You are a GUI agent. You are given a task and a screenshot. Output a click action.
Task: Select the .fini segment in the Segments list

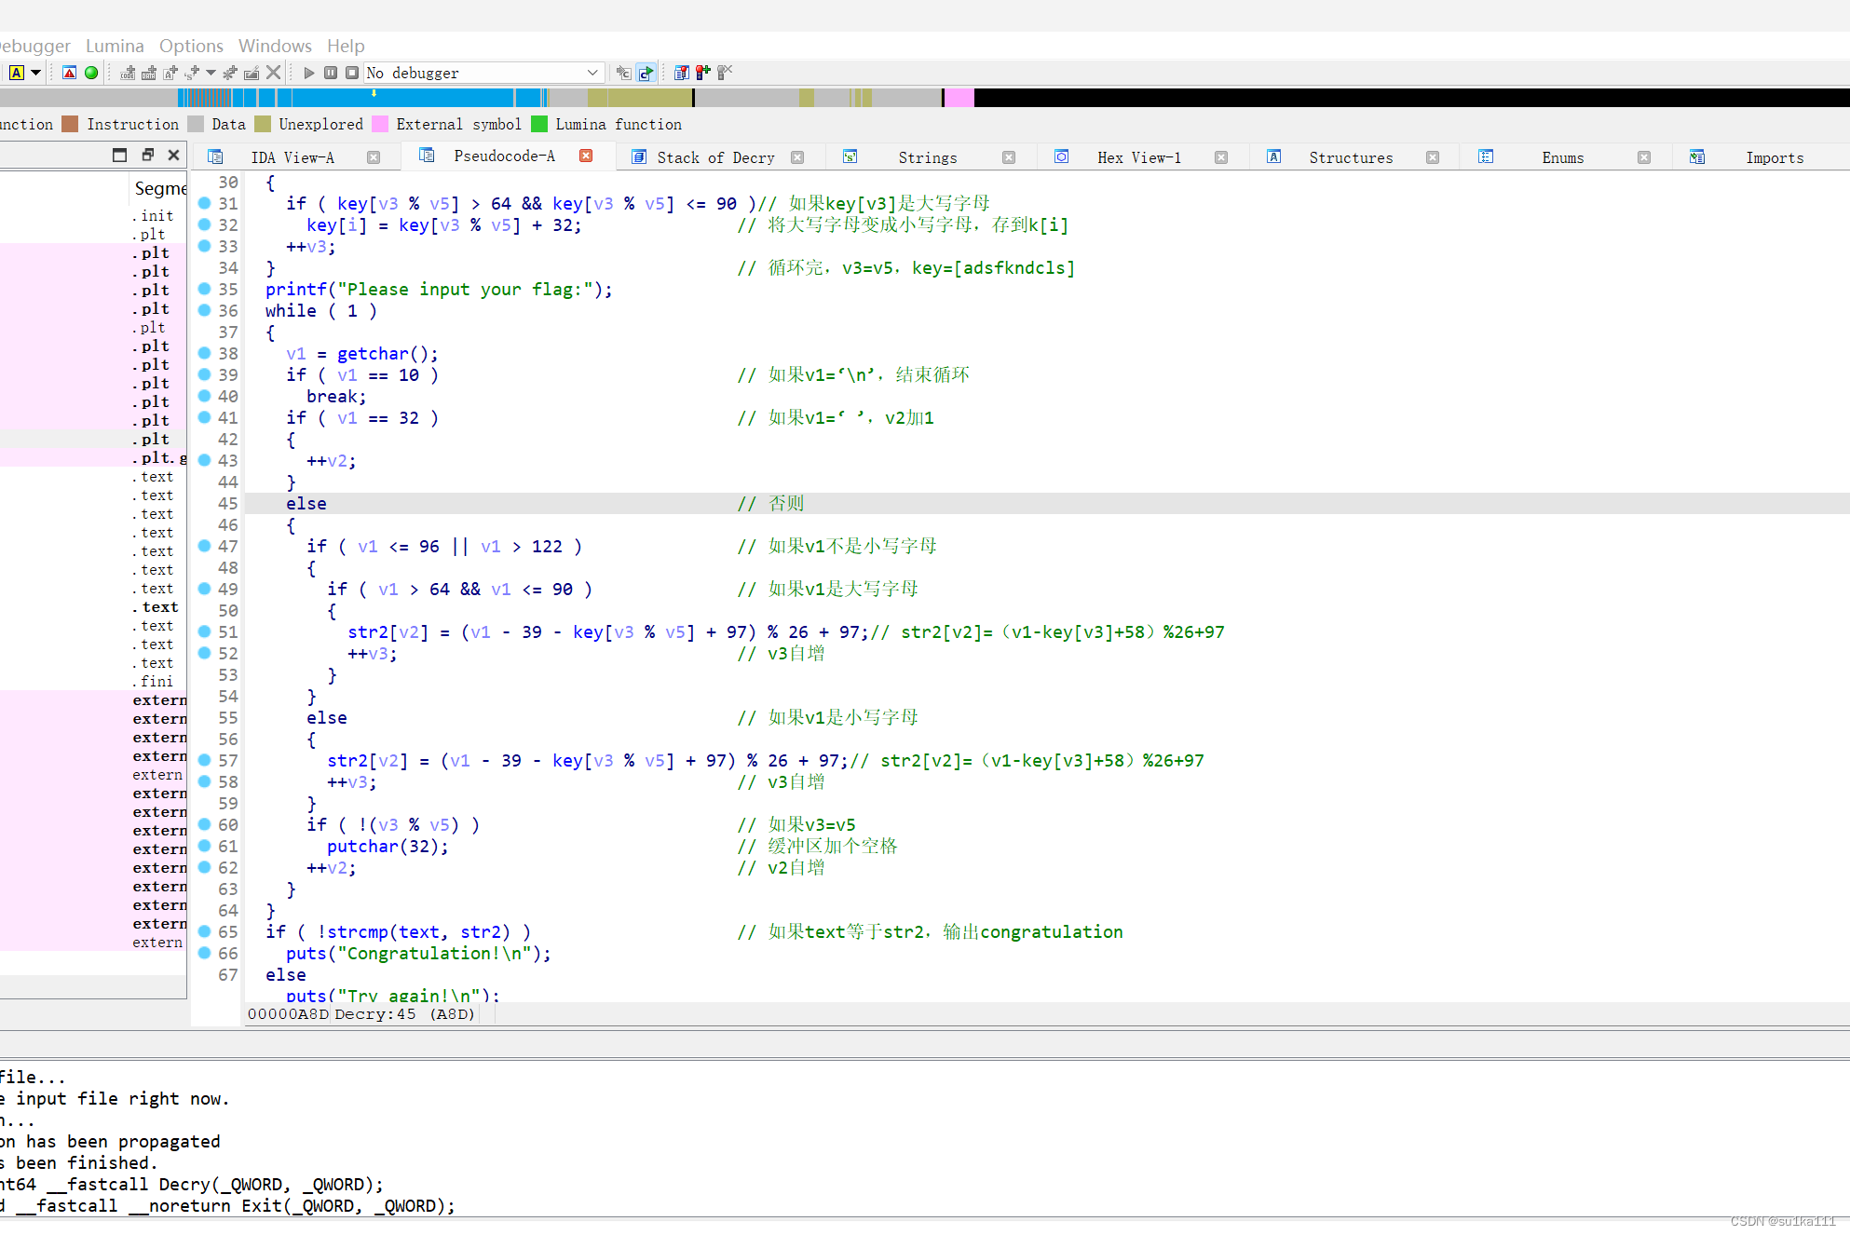153,681
